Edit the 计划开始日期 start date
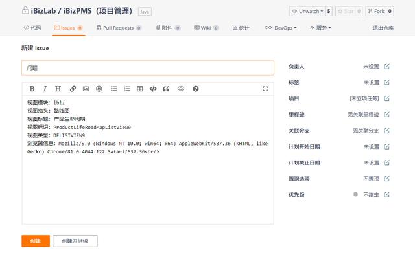 point(386,146)
